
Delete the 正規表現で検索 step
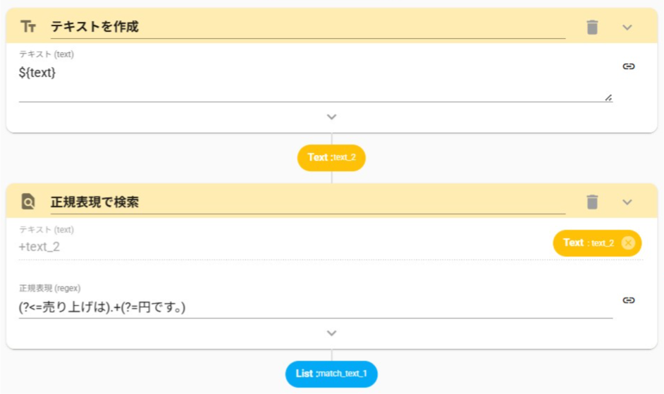[592, 202]
